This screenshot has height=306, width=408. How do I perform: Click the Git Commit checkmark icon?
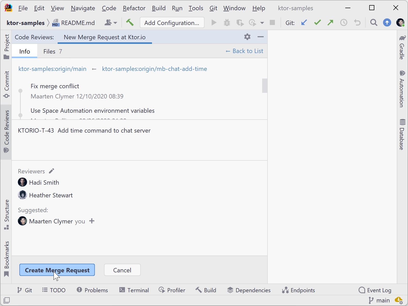317,23
